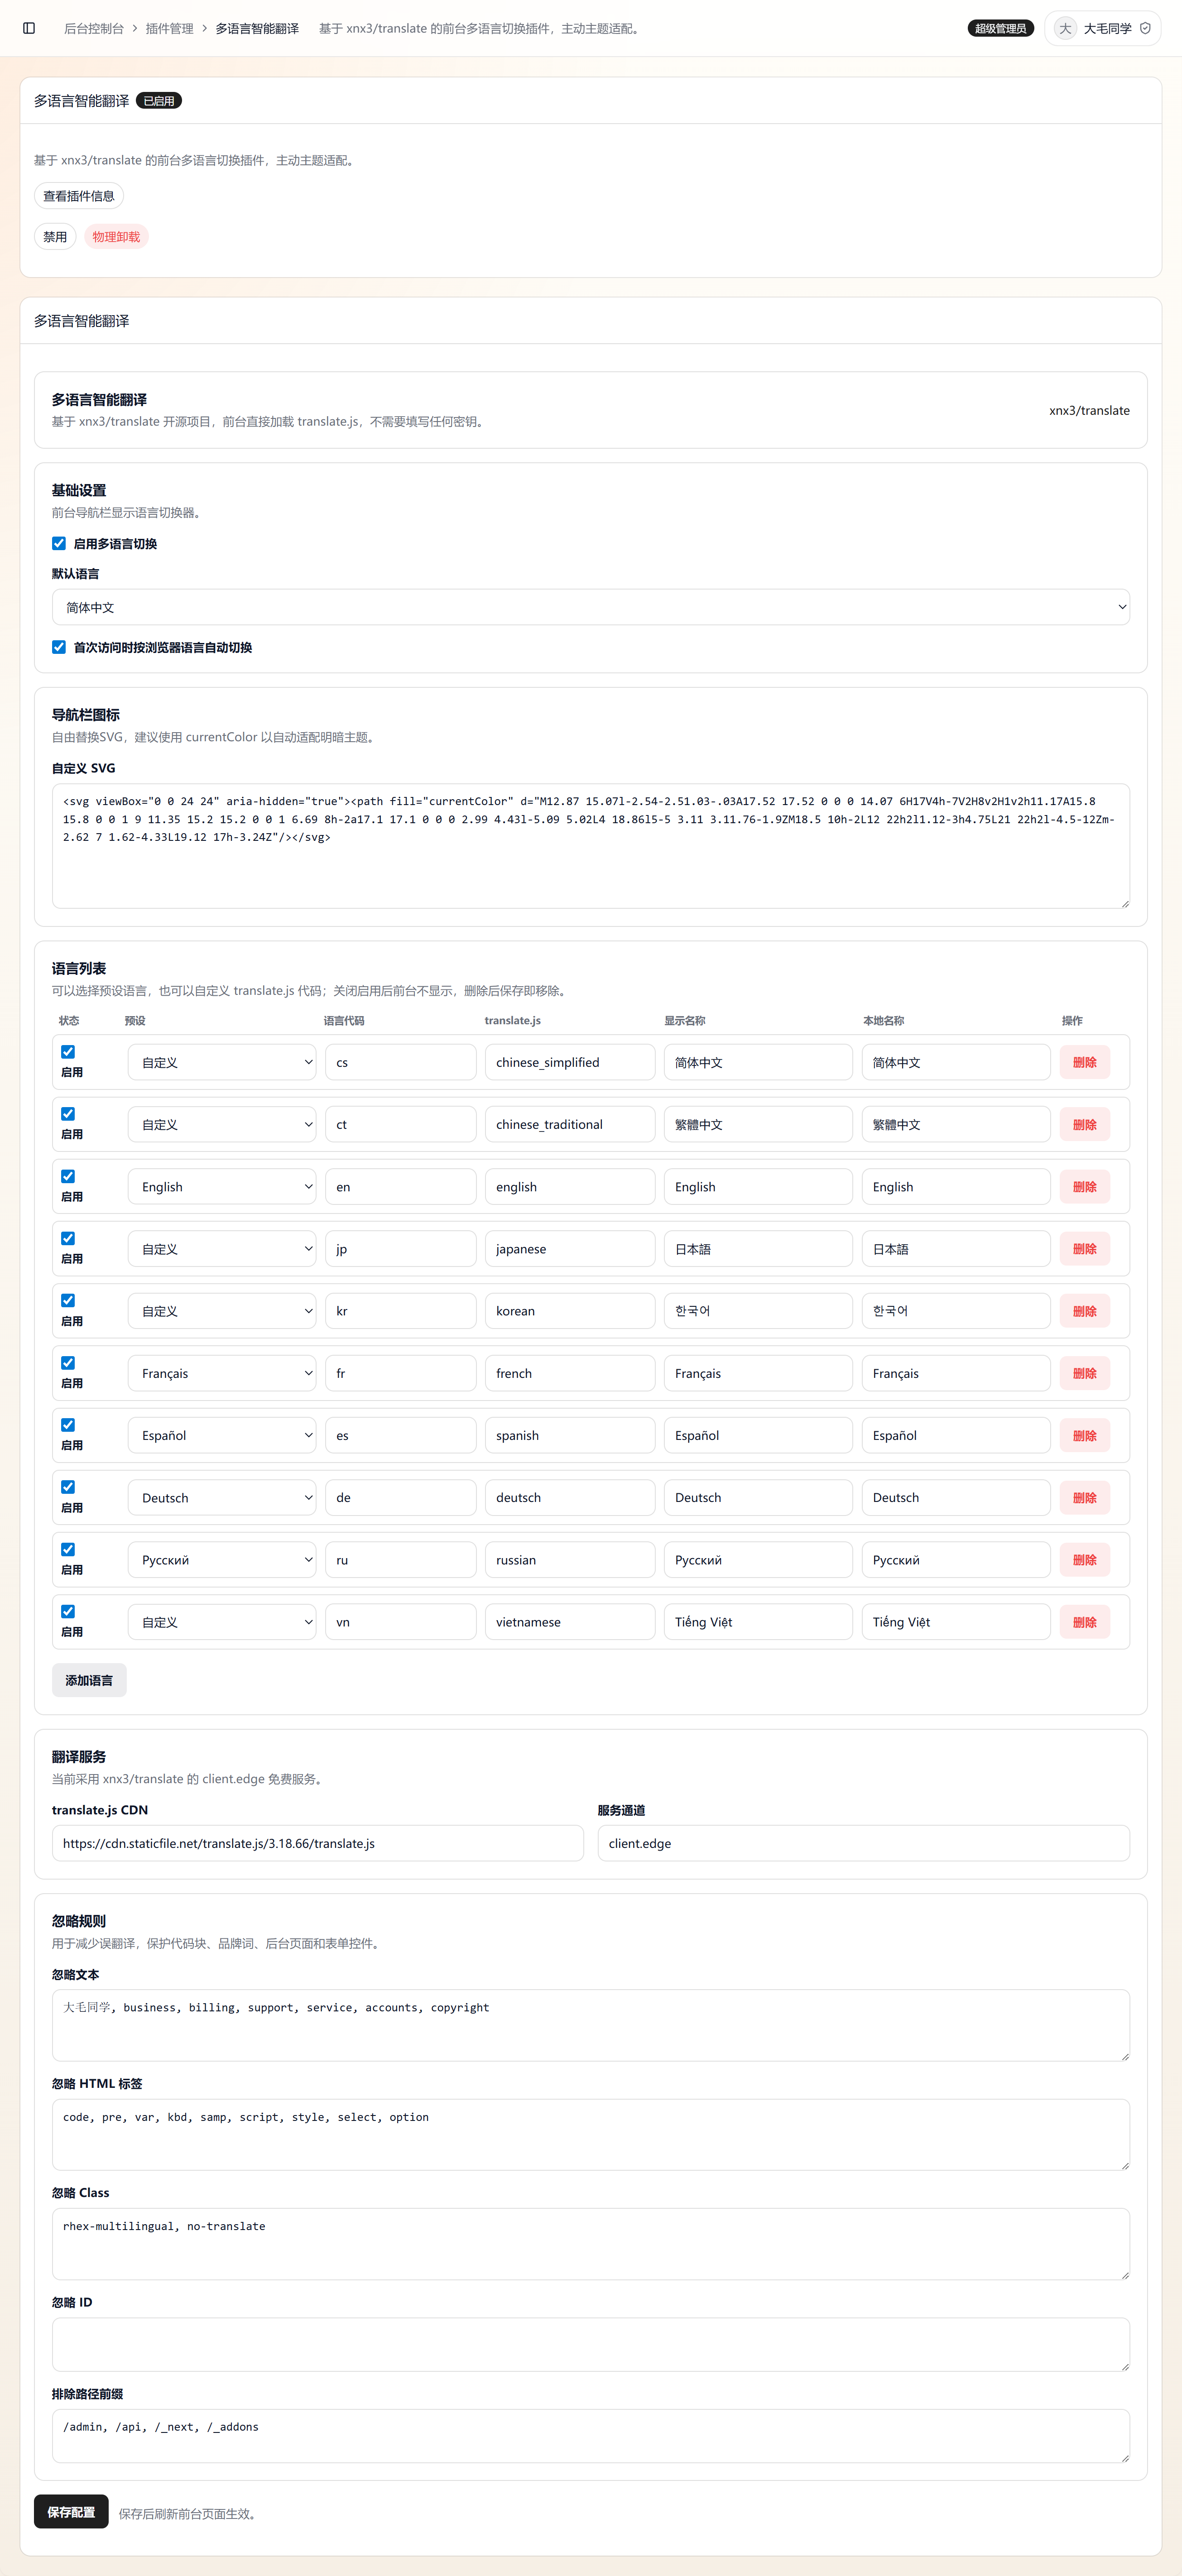Delete the spanish language row
Screen dimensions: 1182x2576
(x=1085, y=1435)
